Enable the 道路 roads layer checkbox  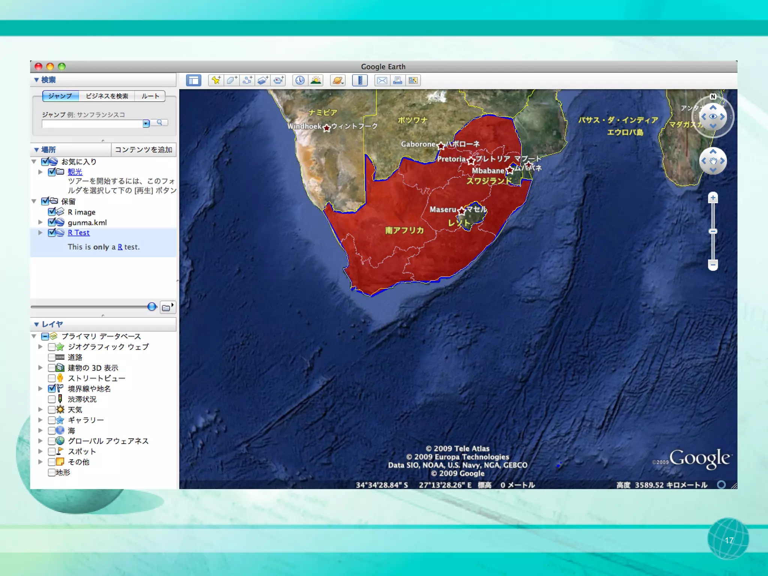[x=52, y=357]
